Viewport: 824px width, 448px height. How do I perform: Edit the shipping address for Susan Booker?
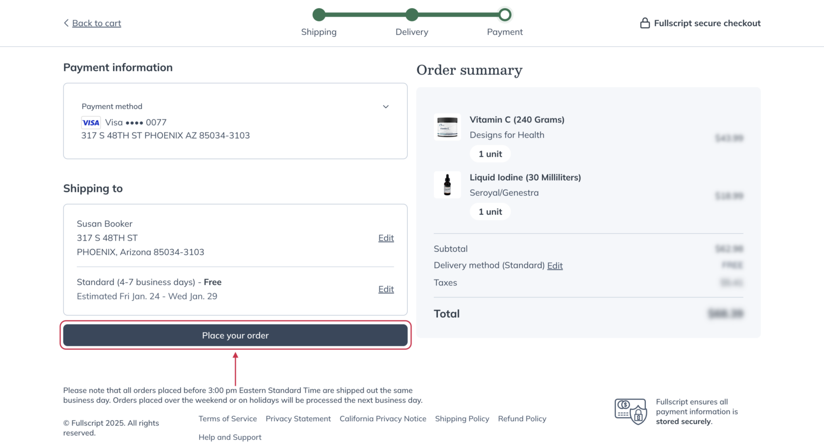[x=386, y=238]
